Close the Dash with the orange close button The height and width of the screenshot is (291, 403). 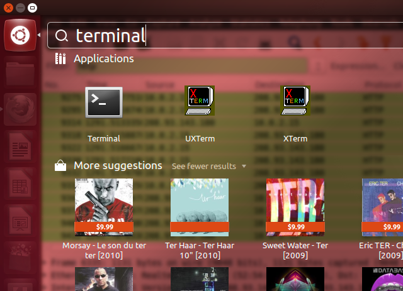[8, 8]
